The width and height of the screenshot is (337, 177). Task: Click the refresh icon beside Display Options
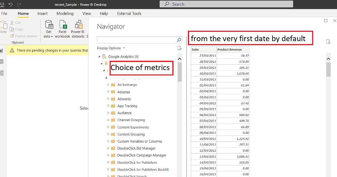[x=180, y=48]
